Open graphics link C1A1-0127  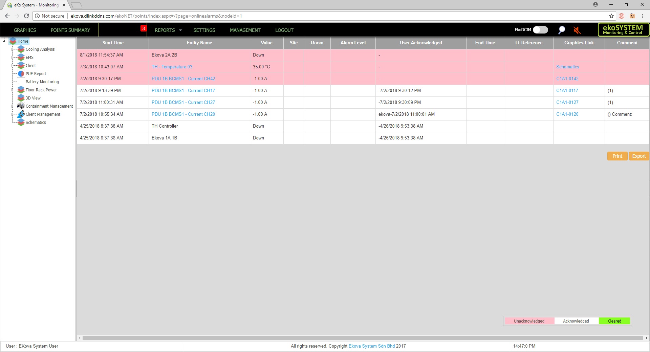[567, 102]
